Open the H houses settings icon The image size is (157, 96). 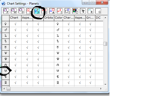point(44,11)
